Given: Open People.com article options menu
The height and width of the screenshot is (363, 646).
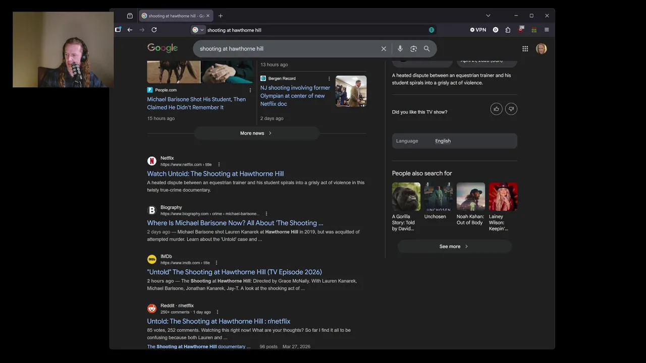Looking at the screenshot, I should [x=250, y=90].
